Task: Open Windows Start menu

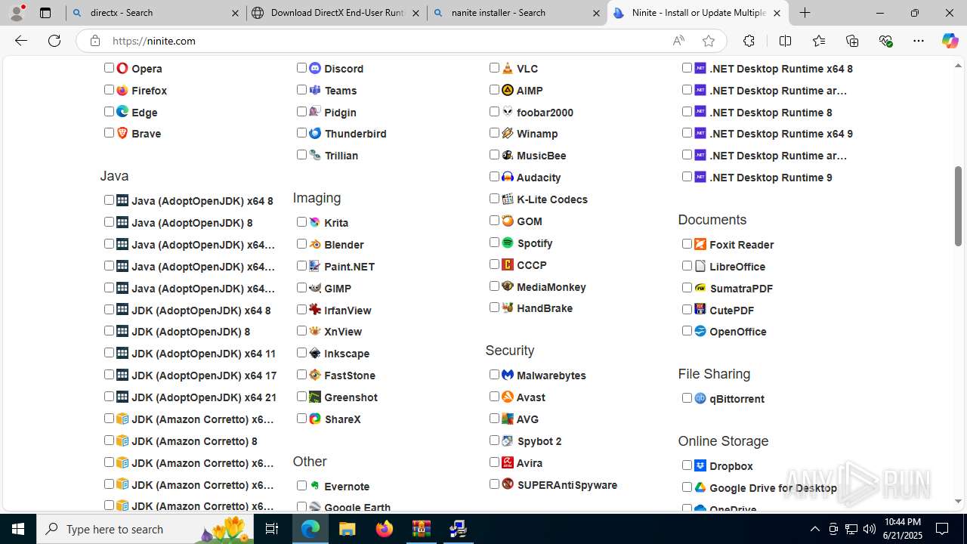Action: (x=18, y=529)
